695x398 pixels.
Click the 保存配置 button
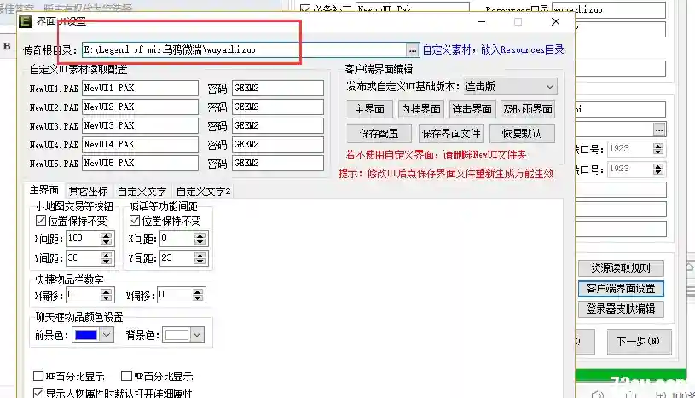pyautogui.click(x=379, y=134)
